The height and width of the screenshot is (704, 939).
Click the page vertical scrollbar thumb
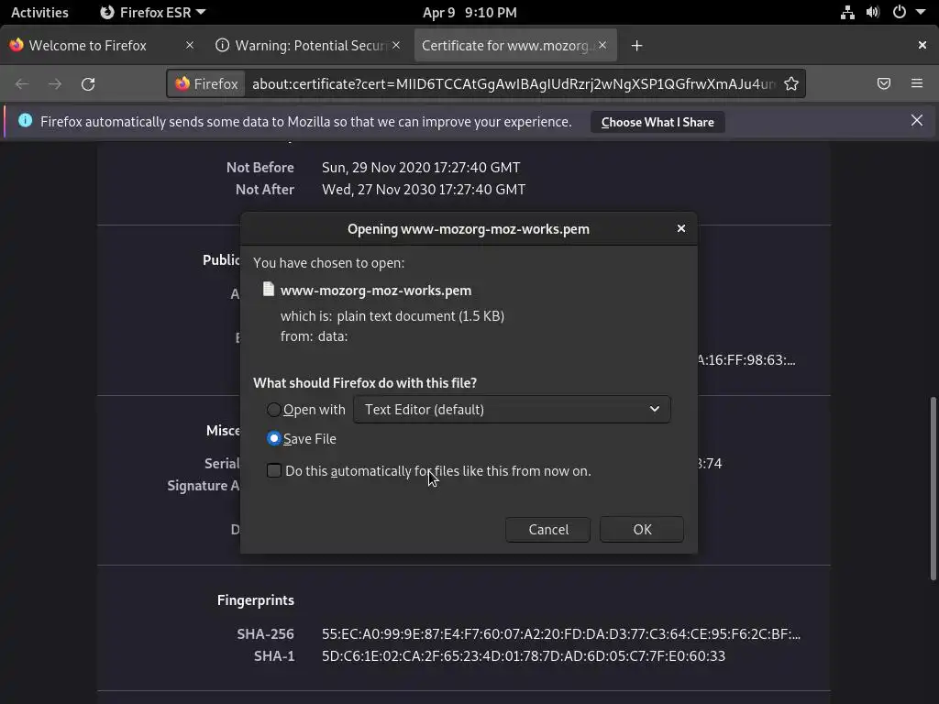[933, 488]
